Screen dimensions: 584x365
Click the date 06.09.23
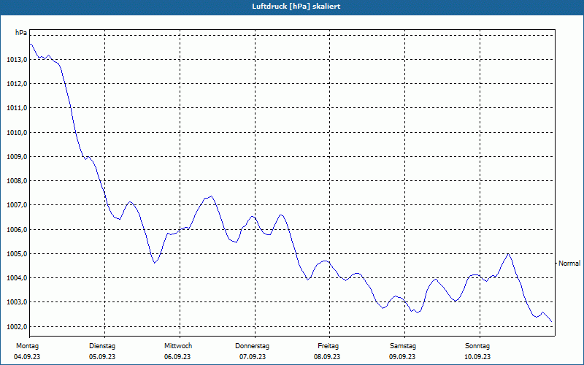[177, 357]
